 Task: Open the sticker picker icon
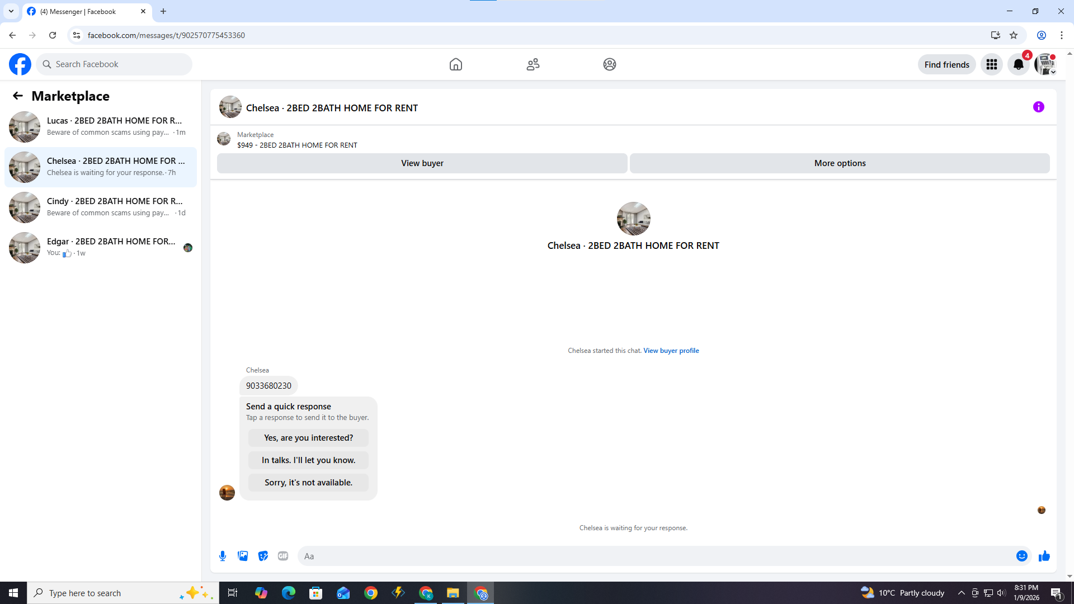tap(263, 556)
